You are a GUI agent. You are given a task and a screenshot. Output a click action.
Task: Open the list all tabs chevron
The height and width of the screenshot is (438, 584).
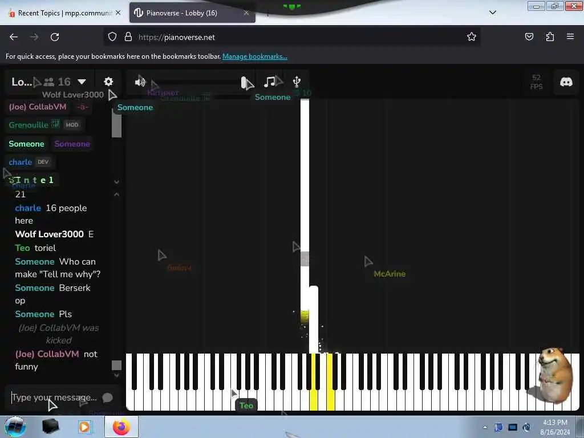pos(492,13)
